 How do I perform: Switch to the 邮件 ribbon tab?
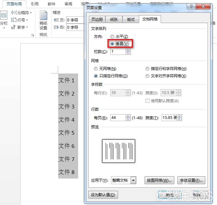coord(52,4)
